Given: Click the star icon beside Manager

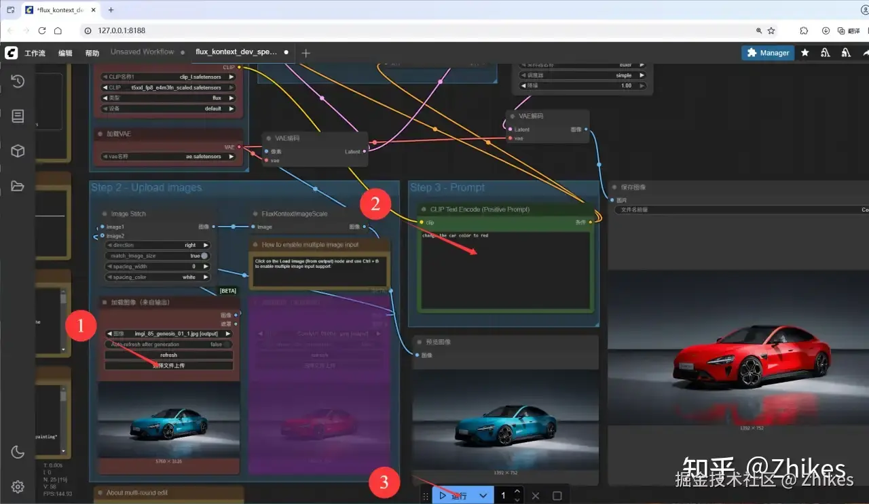Looking at the screenshot, I should click(x=805, y=53).
